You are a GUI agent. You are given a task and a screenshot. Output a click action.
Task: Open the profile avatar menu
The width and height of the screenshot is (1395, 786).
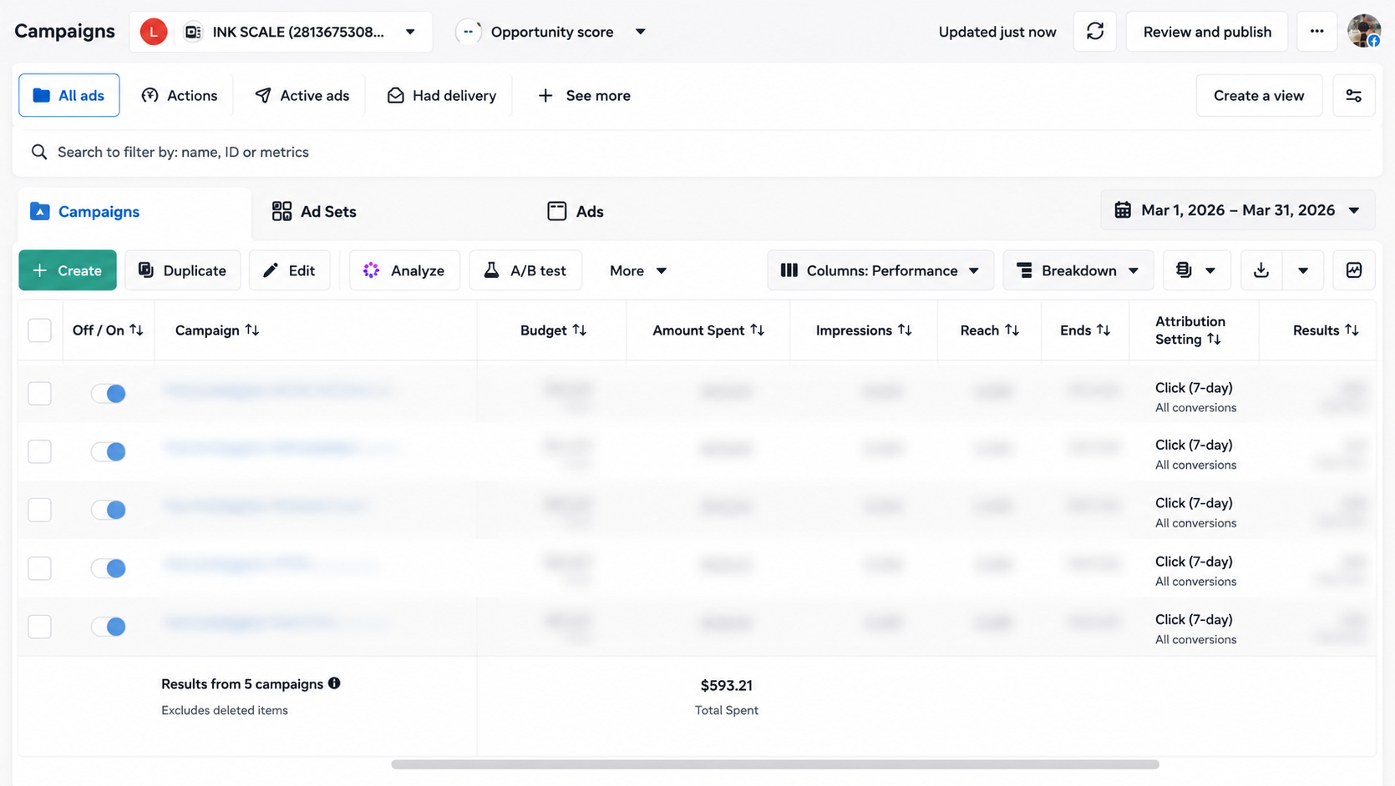[1364, 32]
